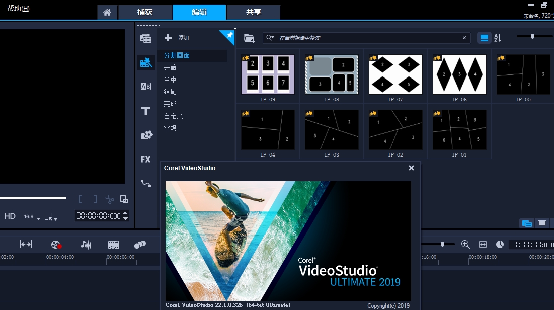Image resolution: width=554 pixels, height=310 pixels.
Task: Click the sort A-Z library icon
Action: point(498,38)
